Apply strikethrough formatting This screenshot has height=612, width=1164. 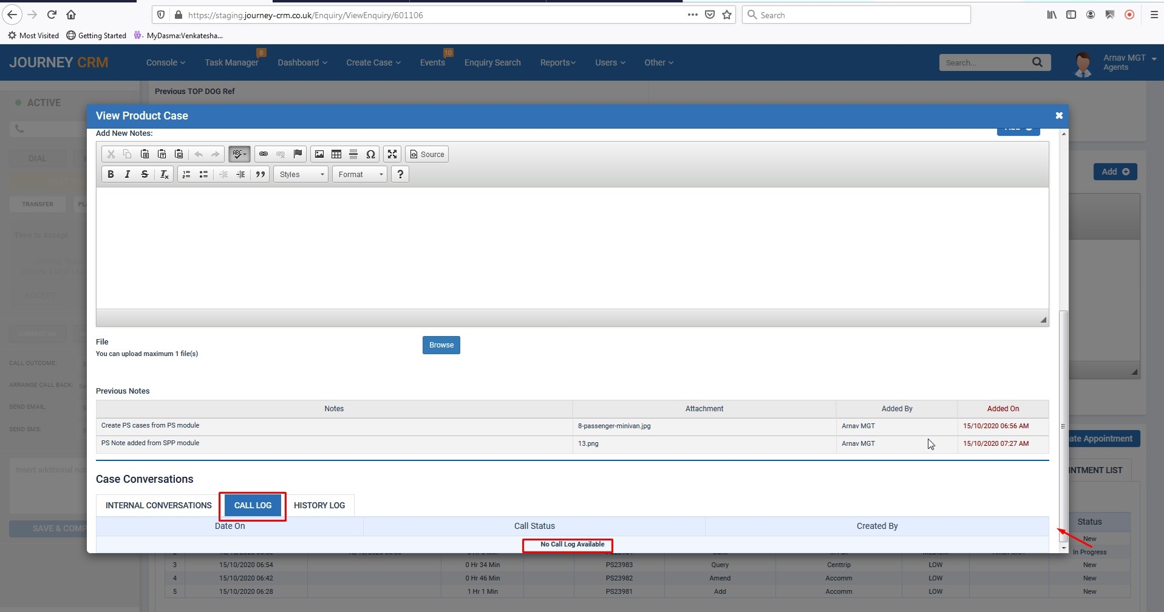tap(145, 174)
